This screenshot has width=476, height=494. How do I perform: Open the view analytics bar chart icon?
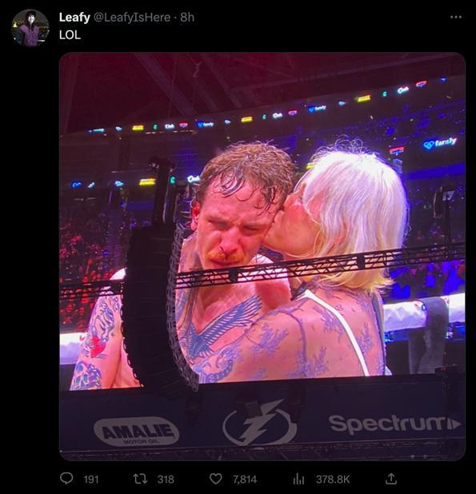point(298,479)
